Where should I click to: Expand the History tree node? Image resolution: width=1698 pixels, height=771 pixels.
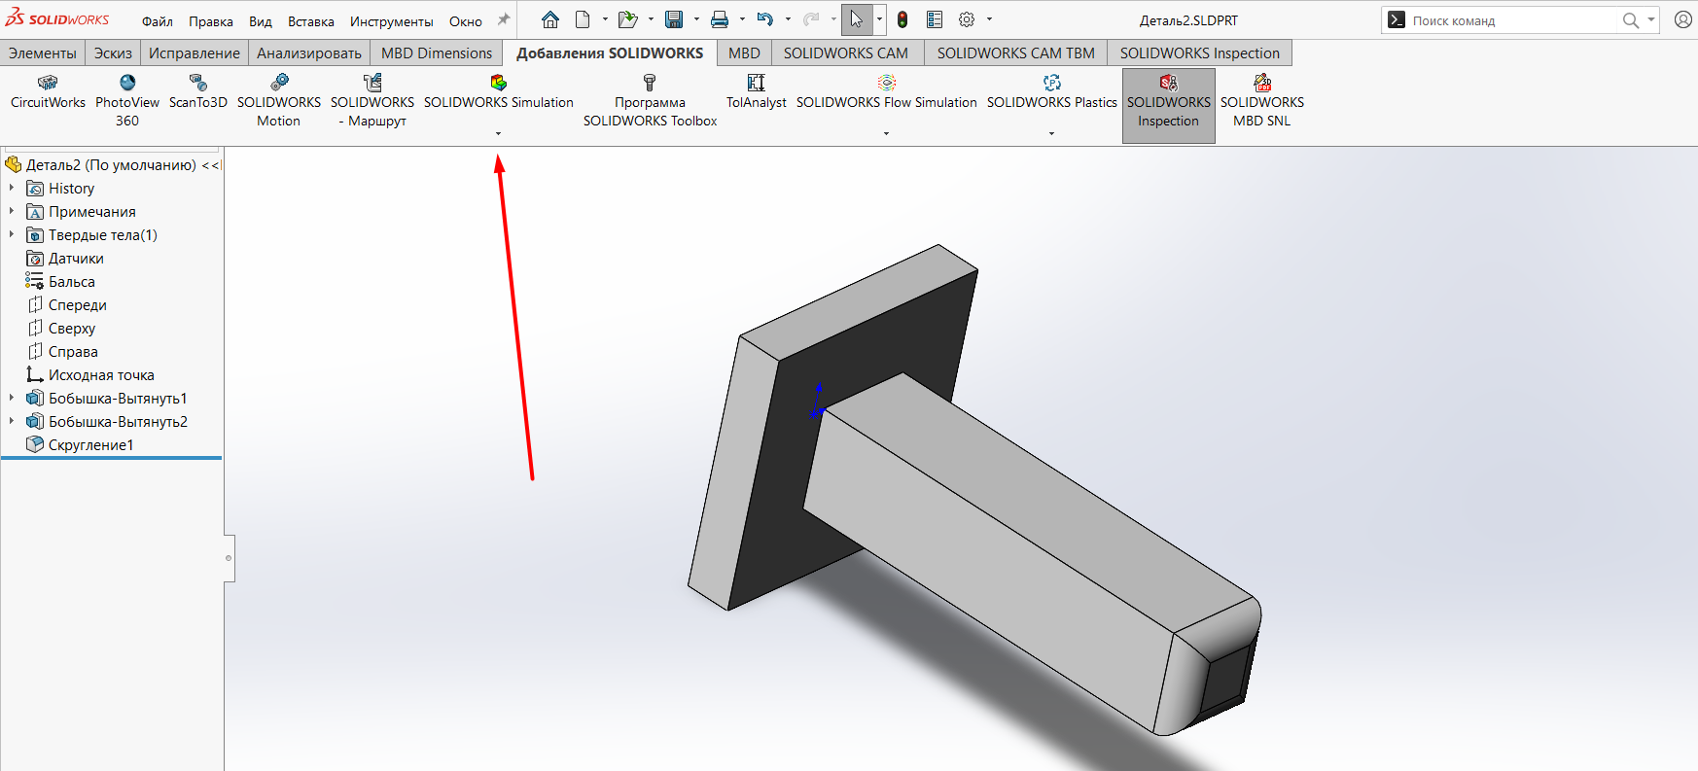pos(12,188)
